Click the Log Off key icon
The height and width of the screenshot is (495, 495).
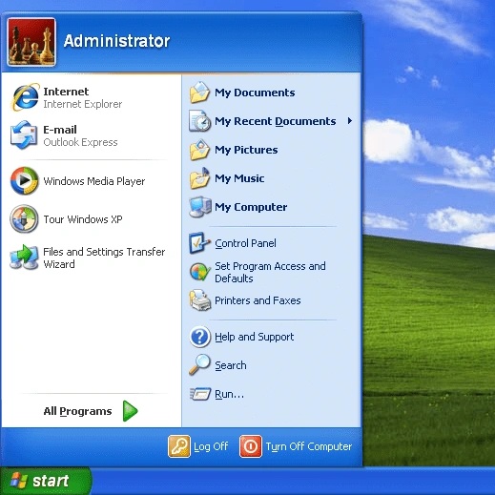coord(179,446)
